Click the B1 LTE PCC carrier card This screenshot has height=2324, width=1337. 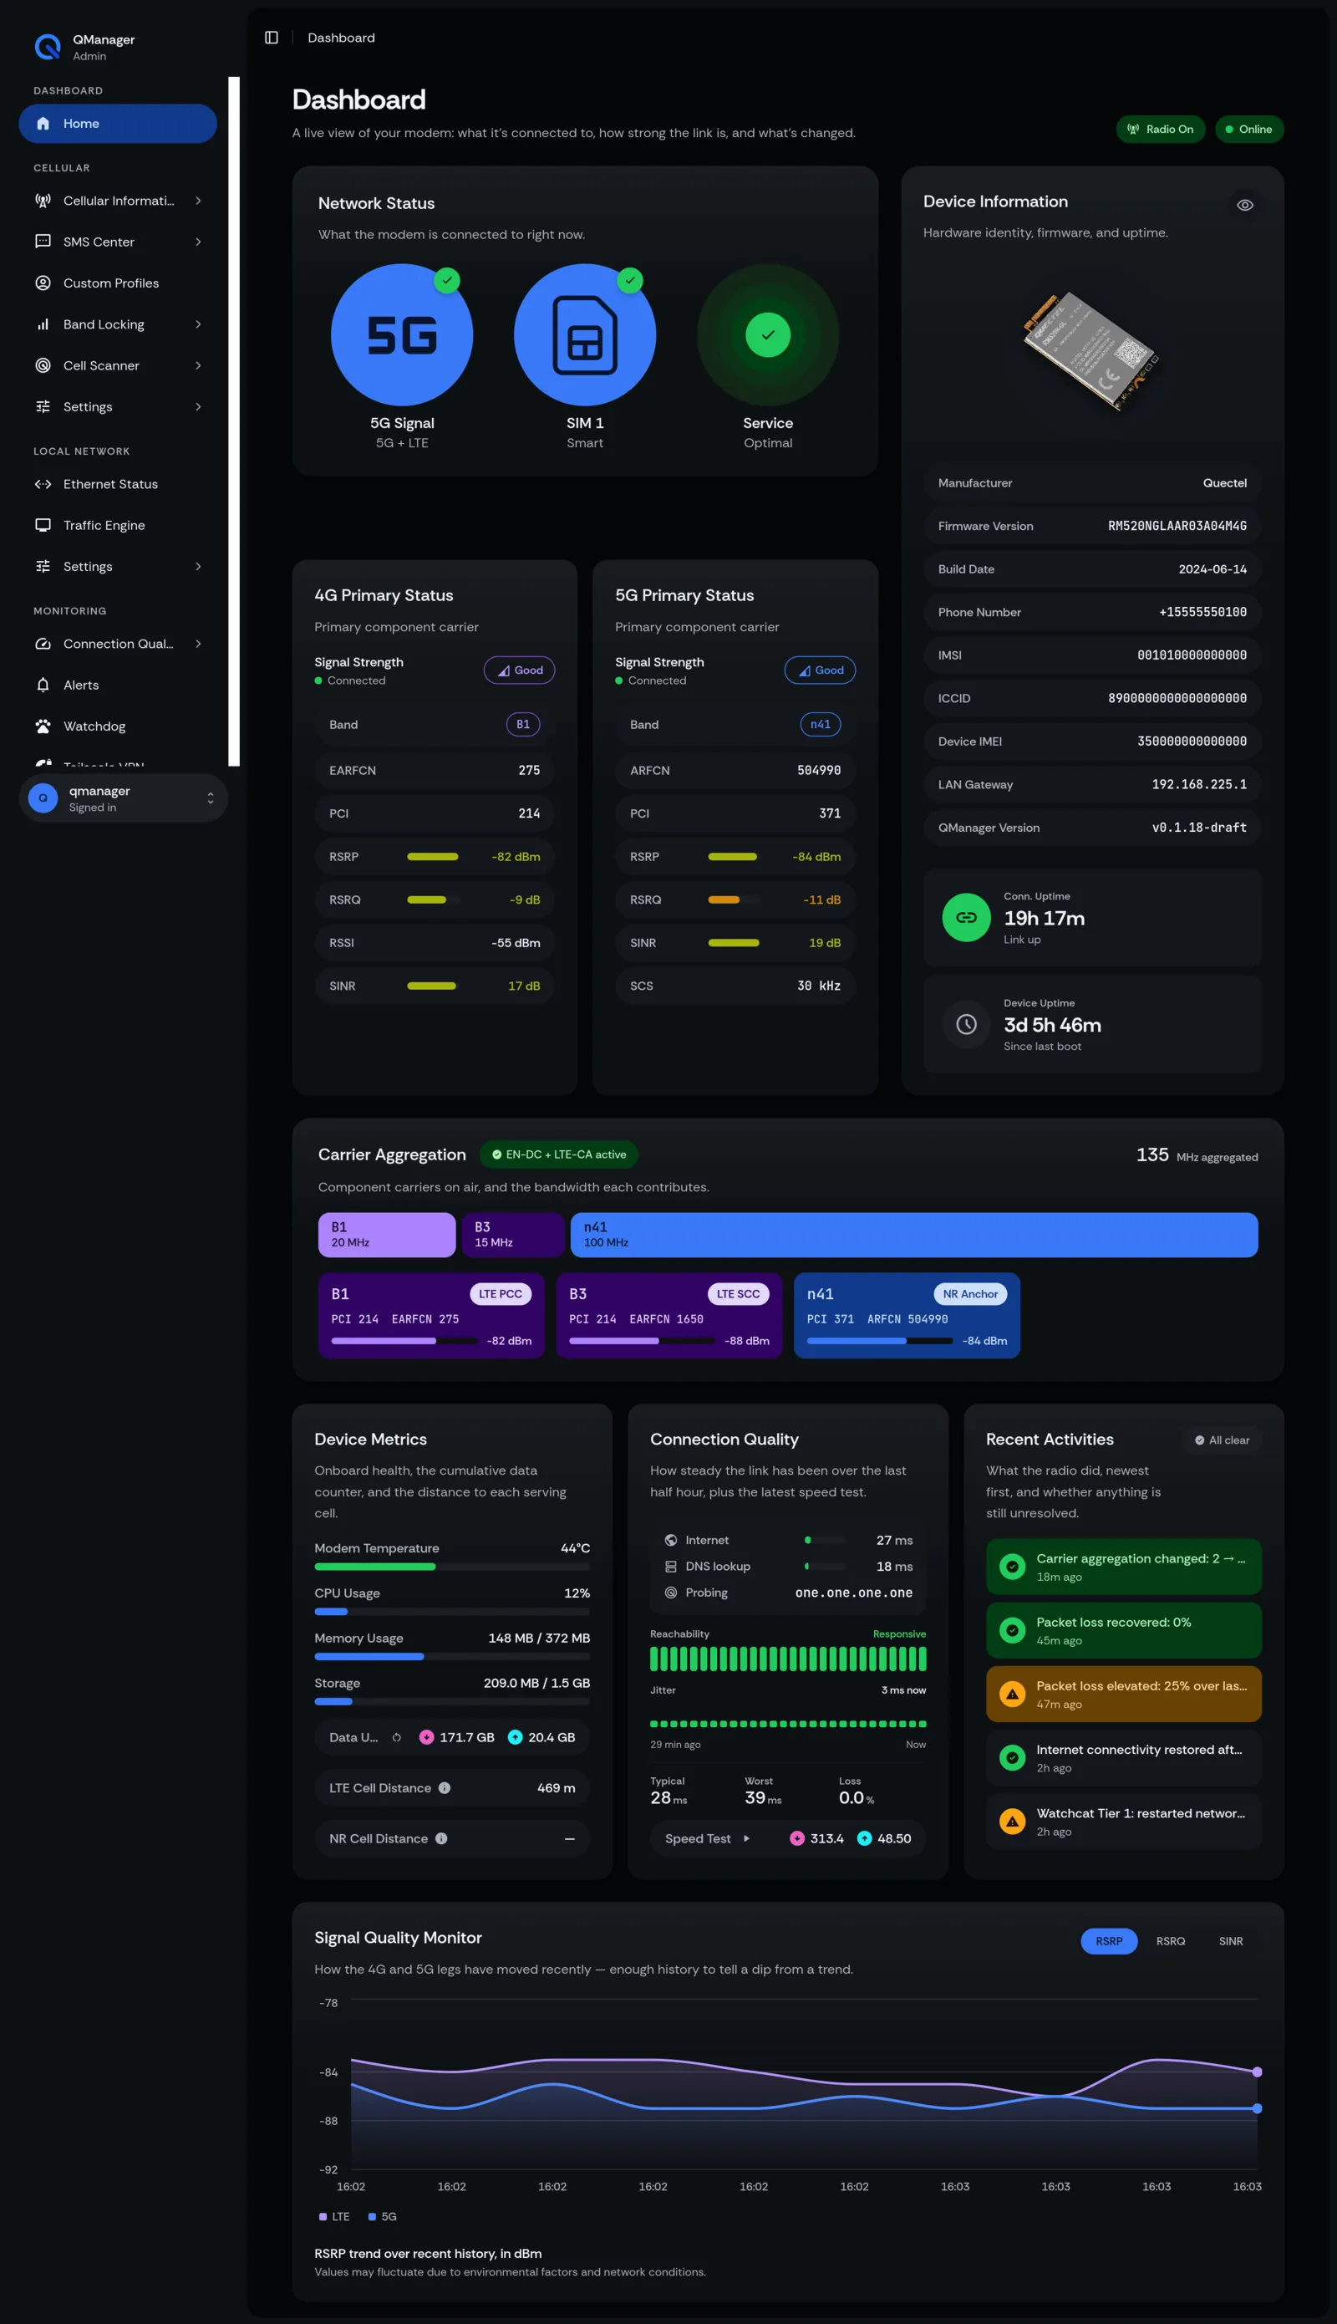(x=430, y=1316)
